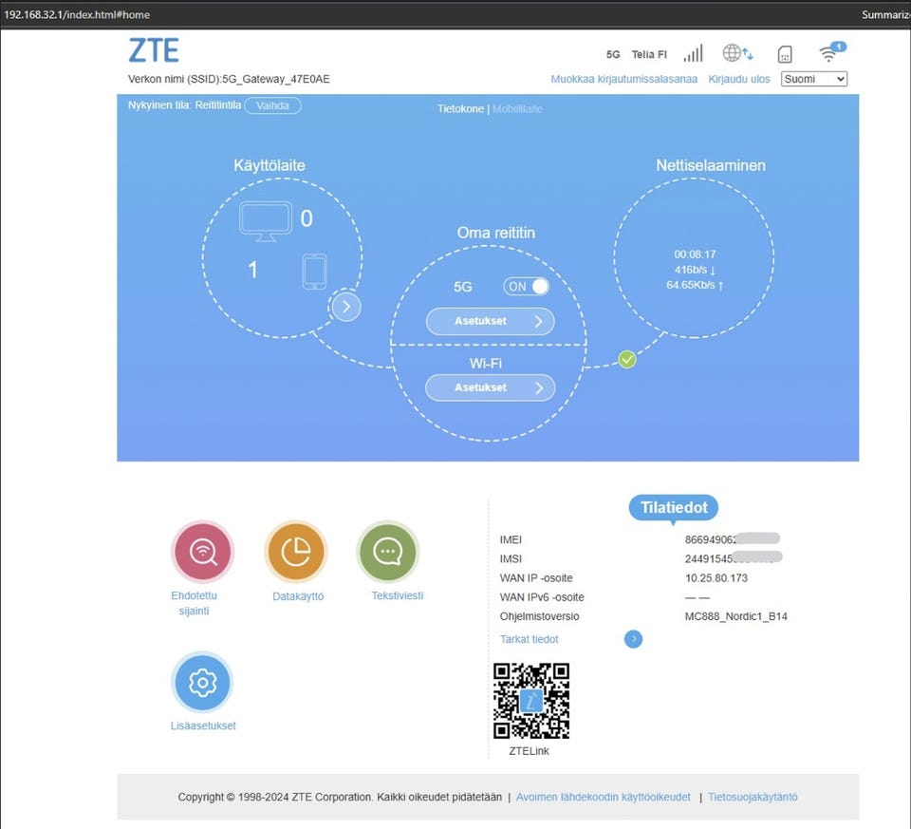Screen dimensions: 911x829
Task: Click the computer monitor device icon
Action: point(266,221)
